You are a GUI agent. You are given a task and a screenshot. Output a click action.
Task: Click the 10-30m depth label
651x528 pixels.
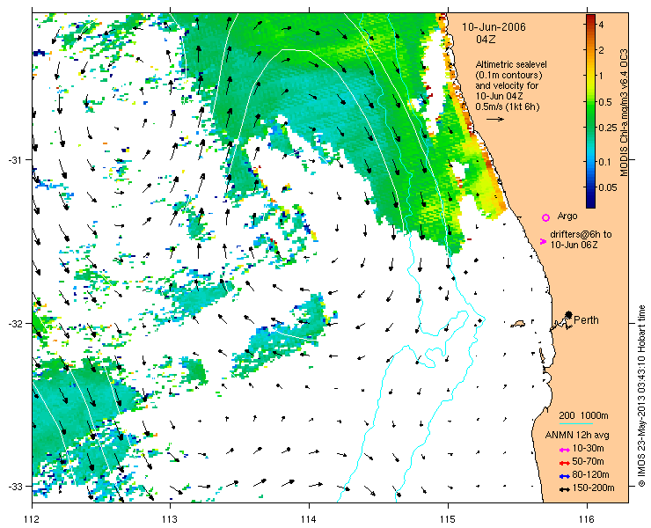588,448
